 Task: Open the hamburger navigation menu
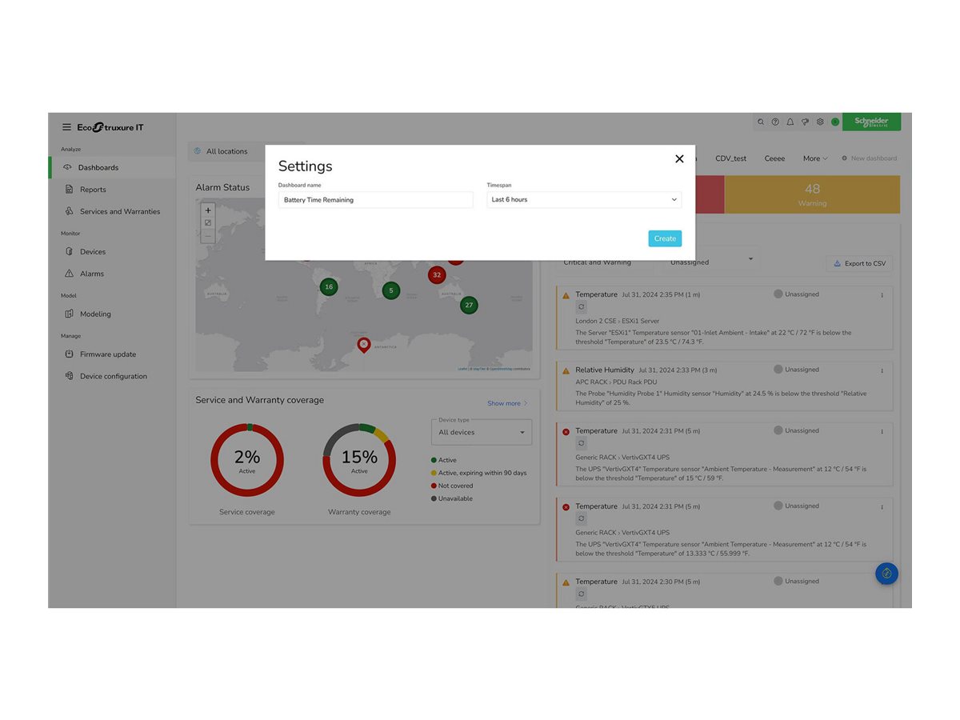[67, 127]
